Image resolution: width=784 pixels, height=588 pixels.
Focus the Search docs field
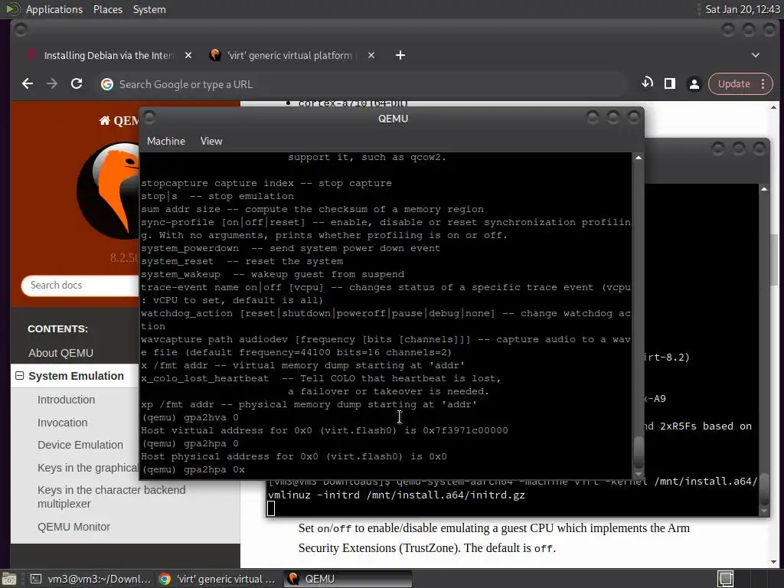80,286
